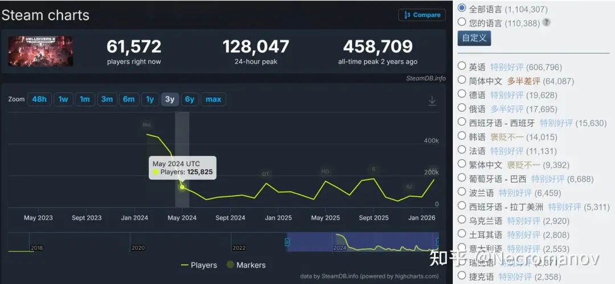This screenshot has height=284, width=615.
Task: Open the highcharts.com credit link
Action: [x=417, y=276]
